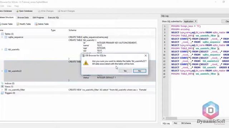229x128 pixels.
Task: Click the Tables (3) group icon
Action: point(3,34)
